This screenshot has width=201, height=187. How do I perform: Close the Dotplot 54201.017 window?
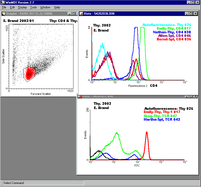point(77,13)
